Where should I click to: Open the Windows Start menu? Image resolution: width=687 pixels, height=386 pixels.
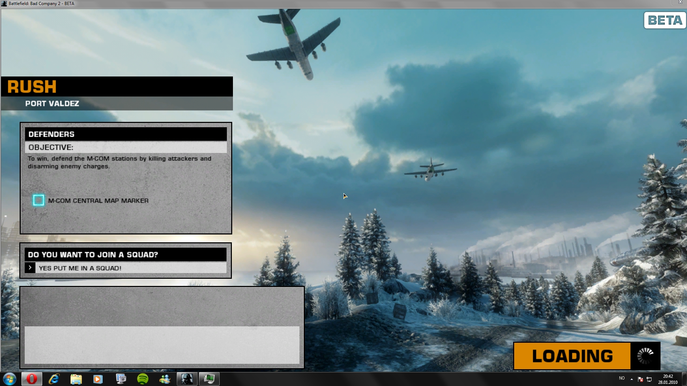click(x=10, y=379)
